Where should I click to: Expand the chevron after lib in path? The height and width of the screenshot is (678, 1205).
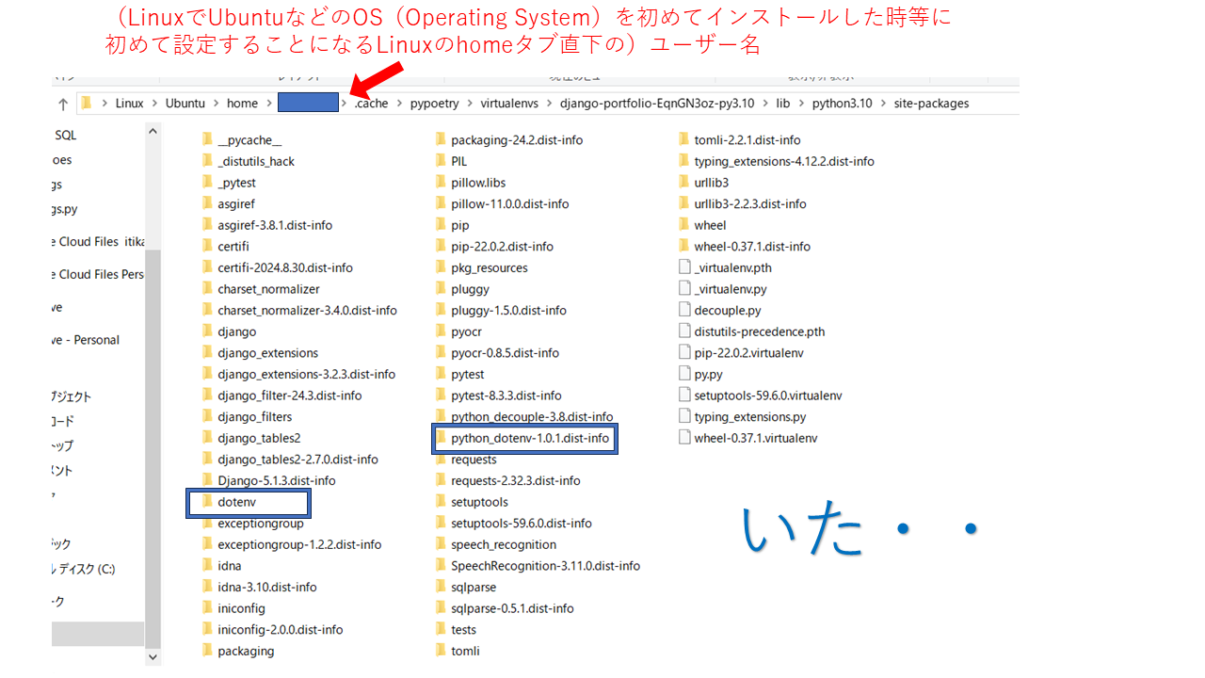click(801, 104)
